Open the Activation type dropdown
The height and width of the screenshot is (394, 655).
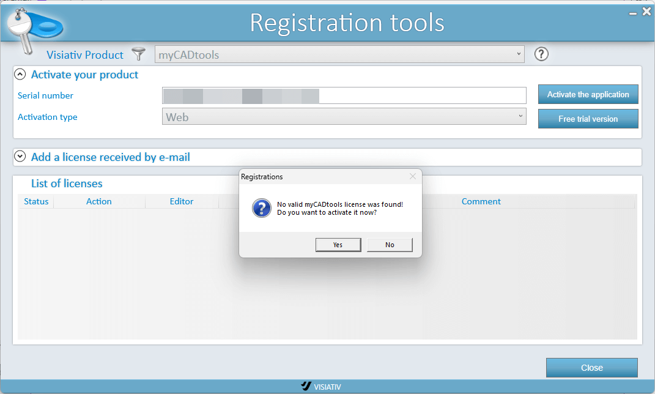[x=344, y=116]
